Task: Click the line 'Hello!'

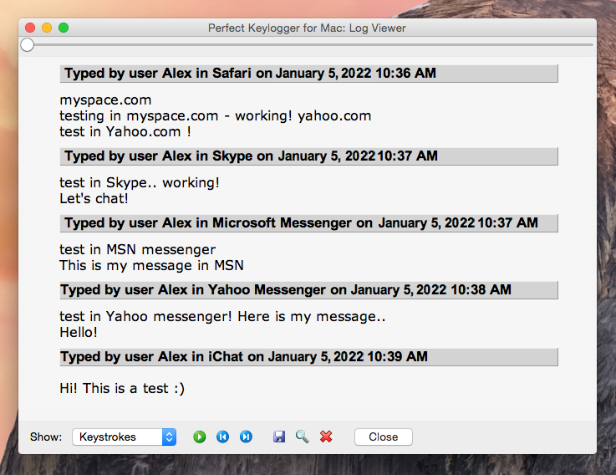Action: point(79,332)
